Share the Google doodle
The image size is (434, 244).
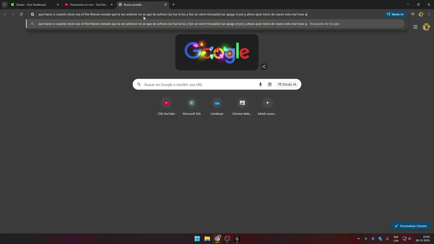click(x=264, y=67)
